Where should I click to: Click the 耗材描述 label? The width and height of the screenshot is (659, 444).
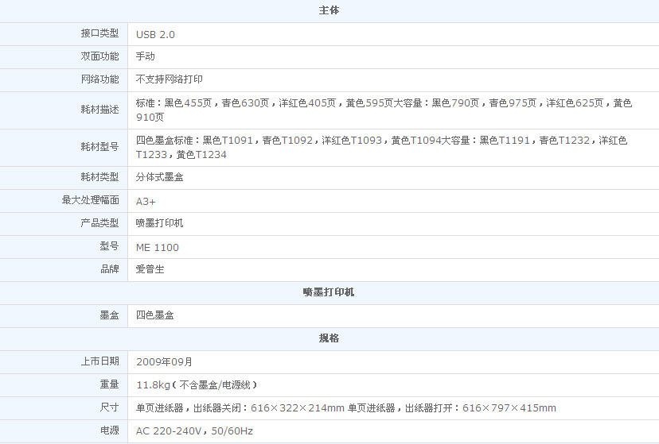pos(99,110)
